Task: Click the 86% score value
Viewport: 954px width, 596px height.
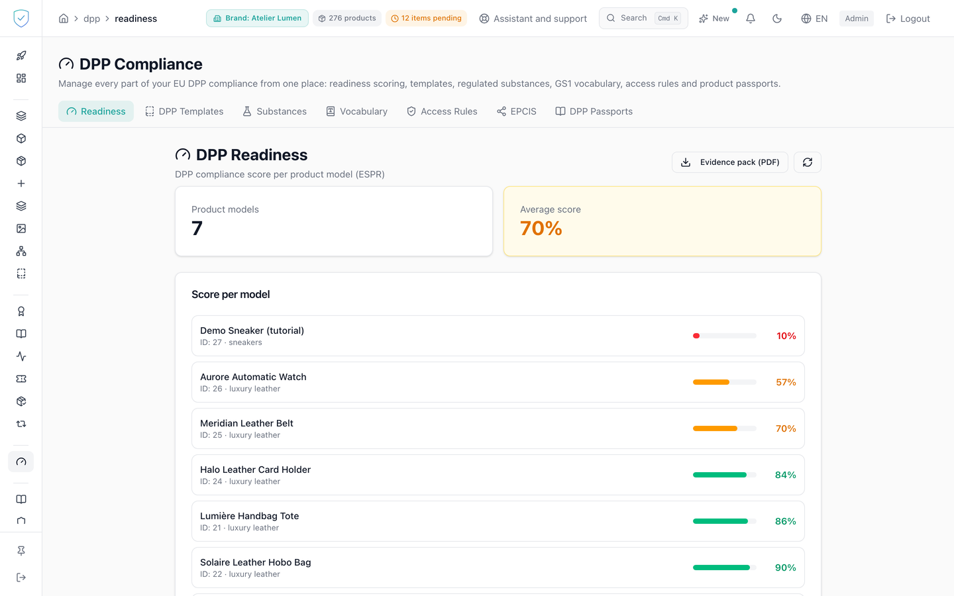Action: click(786, 521)
